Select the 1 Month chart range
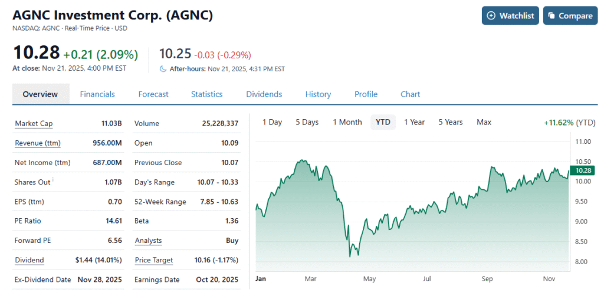 click(347, 123)
